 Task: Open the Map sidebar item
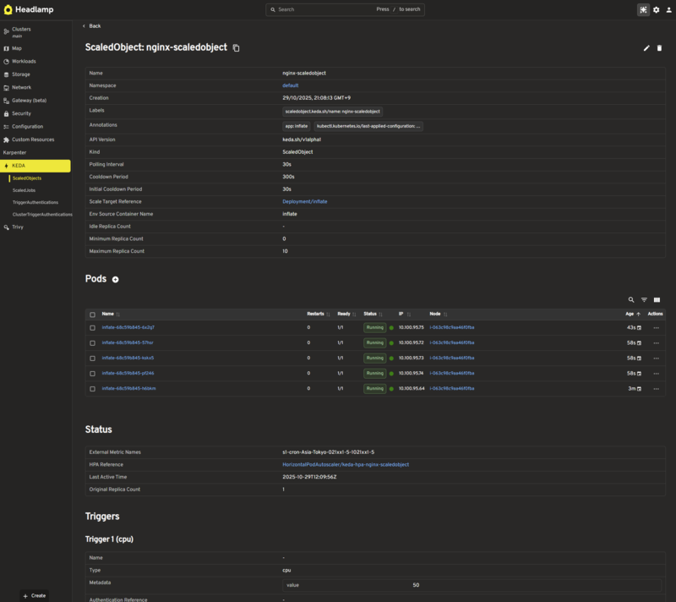[x=16, y=48]
